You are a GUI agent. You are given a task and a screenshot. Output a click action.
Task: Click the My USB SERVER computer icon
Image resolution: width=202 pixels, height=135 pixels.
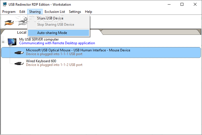[x=12, y=42]
